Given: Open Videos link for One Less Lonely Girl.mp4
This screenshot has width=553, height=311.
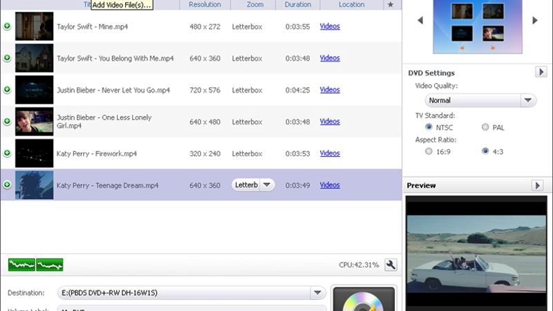Looking at the screenshot, I should click(x=330, y=122).
